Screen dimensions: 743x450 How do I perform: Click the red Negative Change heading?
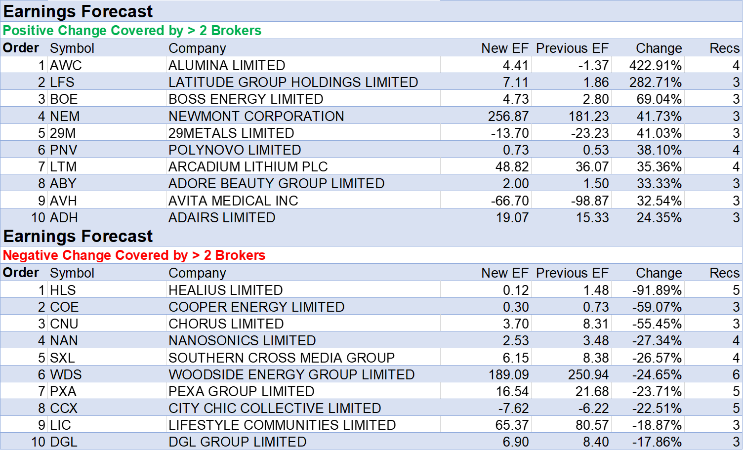[134, 255]
